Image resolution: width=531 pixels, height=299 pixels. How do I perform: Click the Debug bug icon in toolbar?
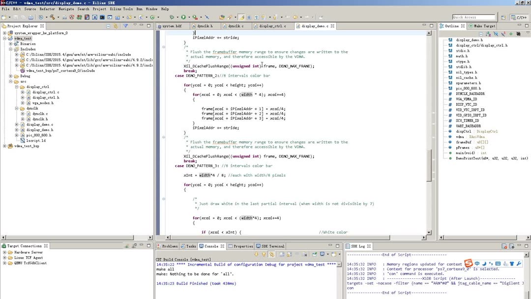pos(172,17)
